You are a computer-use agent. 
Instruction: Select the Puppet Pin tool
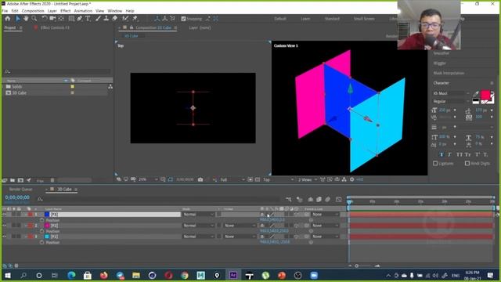(135, 19)
